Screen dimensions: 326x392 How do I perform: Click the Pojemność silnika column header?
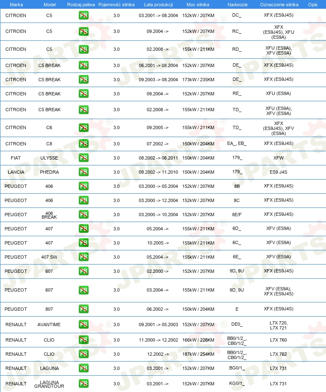pyautogui.click(x=116, y=5)
